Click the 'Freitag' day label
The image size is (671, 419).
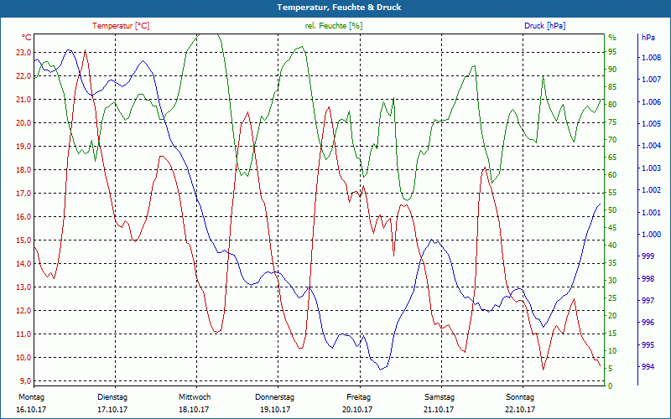pos(359,397)
